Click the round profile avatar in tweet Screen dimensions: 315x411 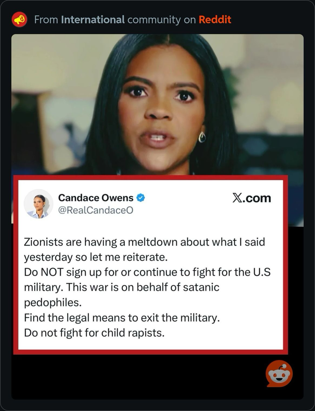click(x=38, y=204)
